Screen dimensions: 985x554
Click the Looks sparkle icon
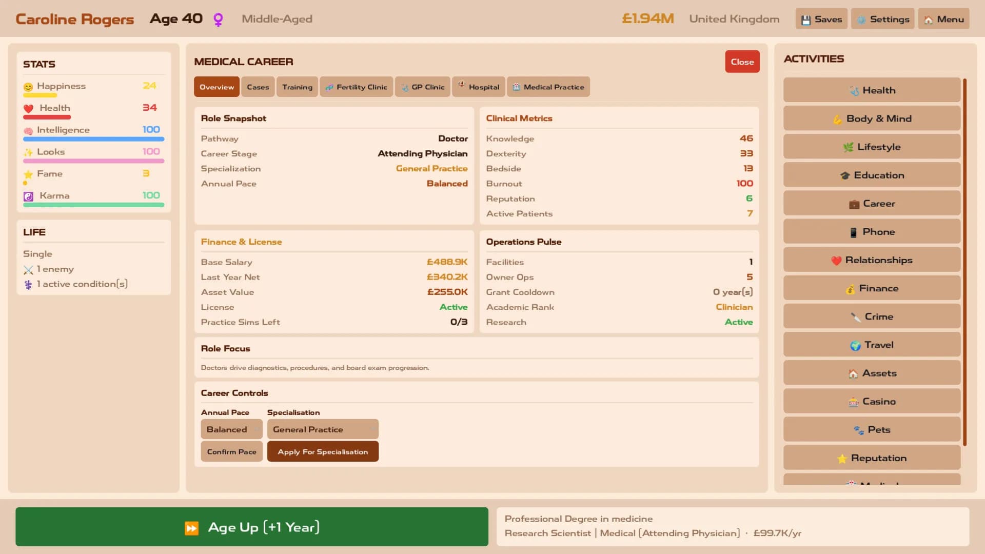click(x=28, y=152)
